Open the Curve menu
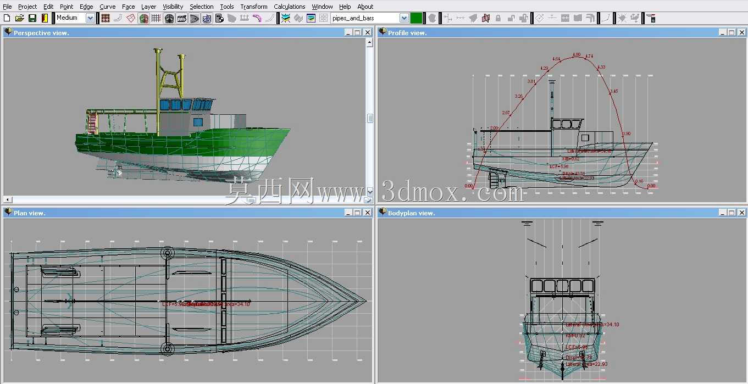748x384 pixels. coord(107,7)
